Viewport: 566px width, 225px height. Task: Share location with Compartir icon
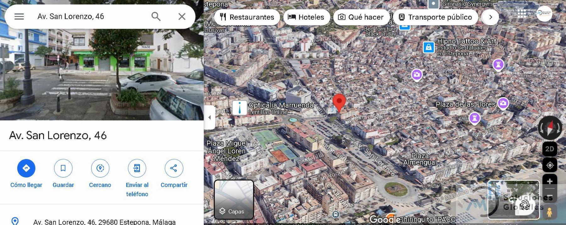(x=174, y=168)
